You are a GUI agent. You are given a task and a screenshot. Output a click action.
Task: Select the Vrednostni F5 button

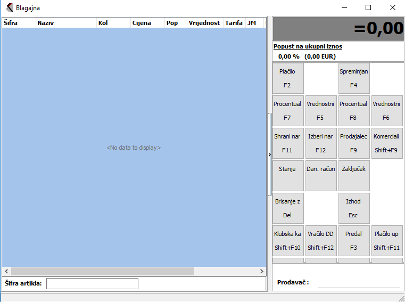[321, 111]
